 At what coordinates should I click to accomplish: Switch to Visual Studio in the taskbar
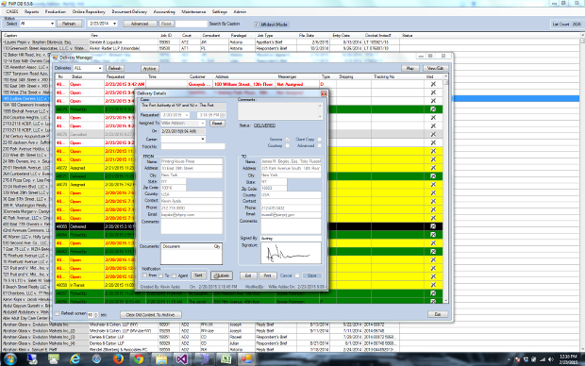click(182, 358)
